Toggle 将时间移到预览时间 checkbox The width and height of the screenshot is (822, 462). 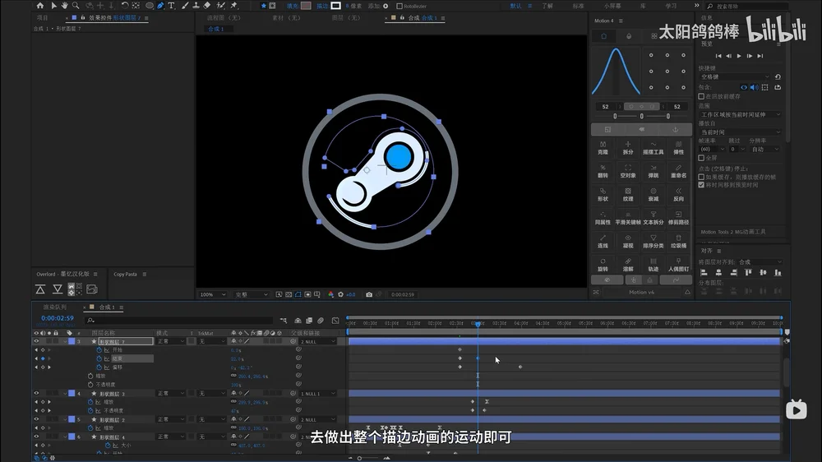point(701,185)
